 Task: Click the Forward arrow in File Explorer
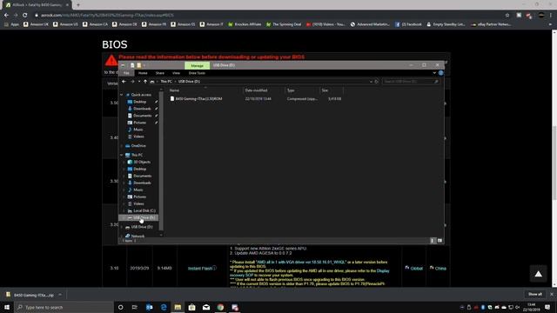coord(132,82)
